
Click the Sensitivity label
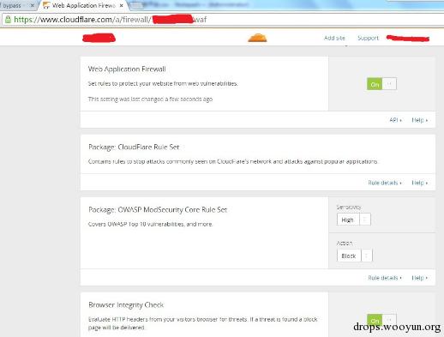[x=349, y=207]
